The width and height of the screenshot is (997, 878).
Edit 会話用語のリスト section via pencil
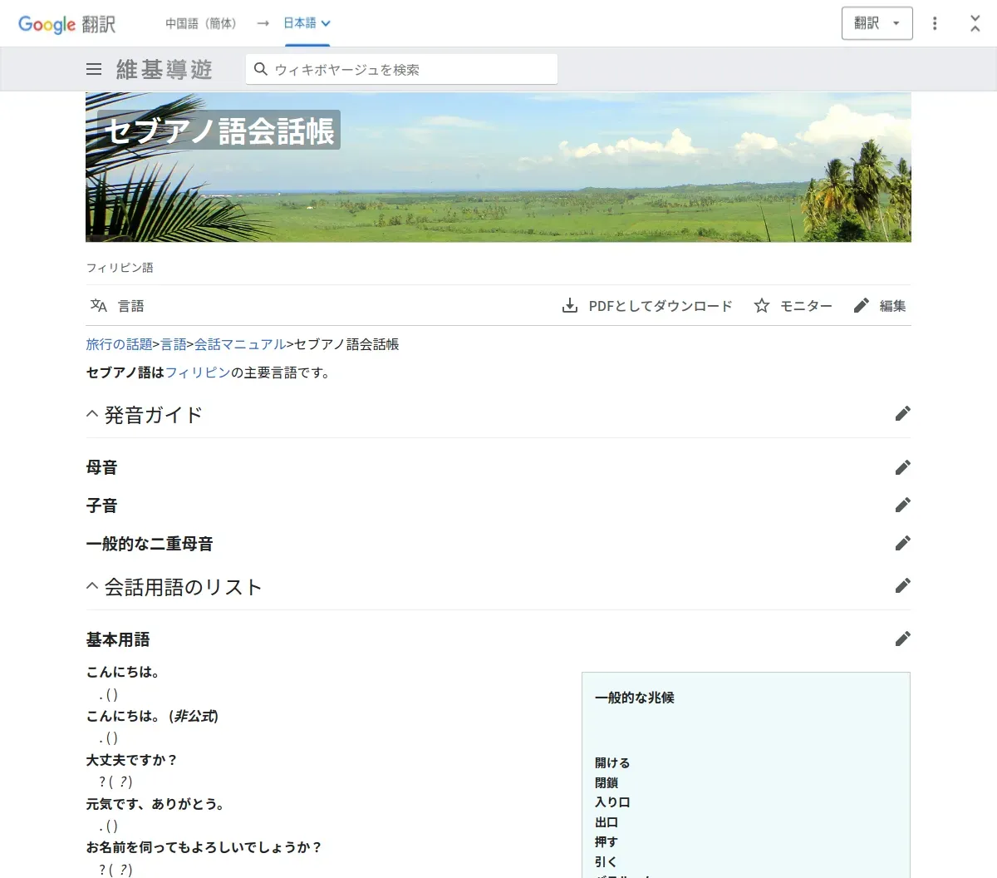coord(903,586)
